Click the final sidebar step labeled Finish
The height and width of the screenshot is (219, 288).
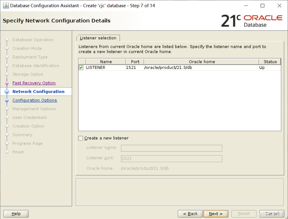point(18,152)
